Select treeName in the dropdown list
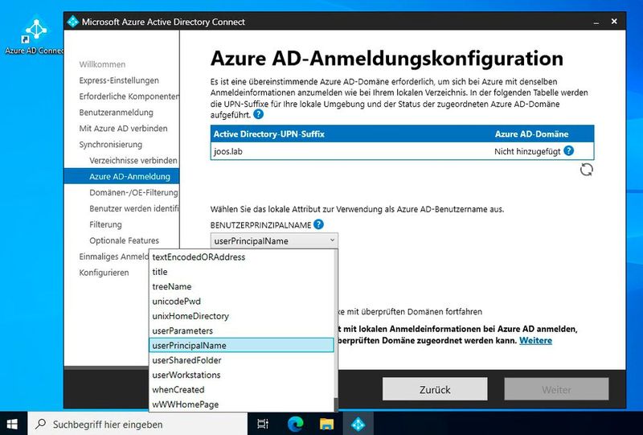Image resolution: width=643 pixels, height=435 pixels. click(242, 286)
